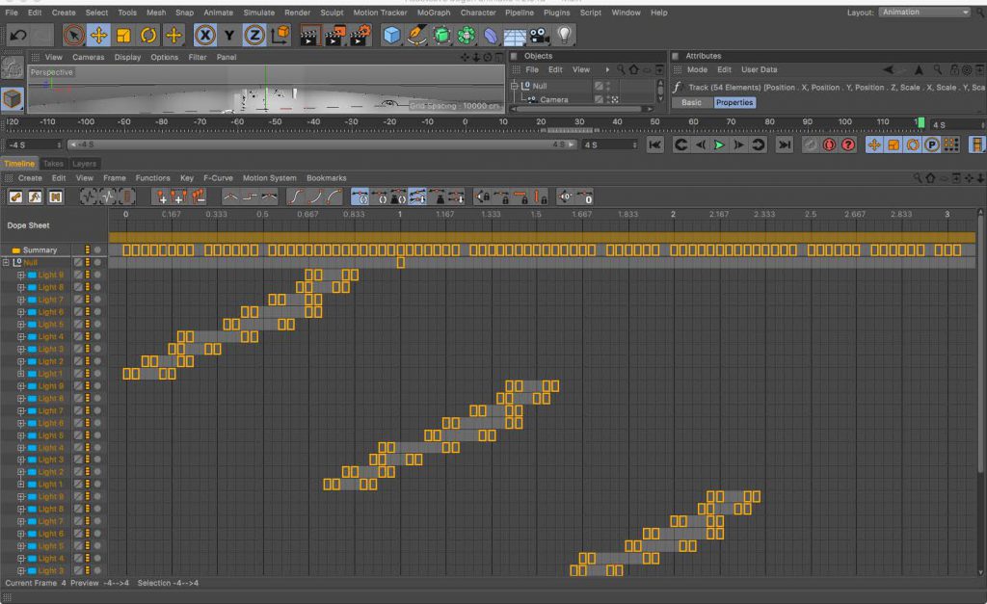Toggle Parameter keyframe recording (P)
This screenshot has height=604, width=987.
coord(932,144)
